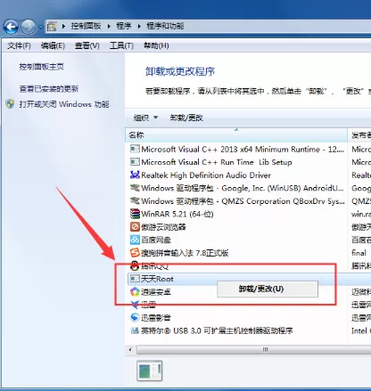
Task: Expand the arrow after 控制面板 in breadcrumb
Action: click(x=109, y=27)
